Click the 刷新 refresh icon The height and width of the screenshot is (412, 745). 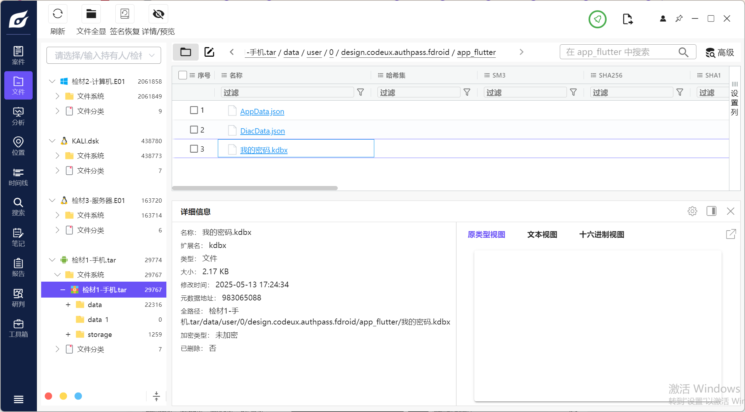pyautogui.click(x=57, y=14)
